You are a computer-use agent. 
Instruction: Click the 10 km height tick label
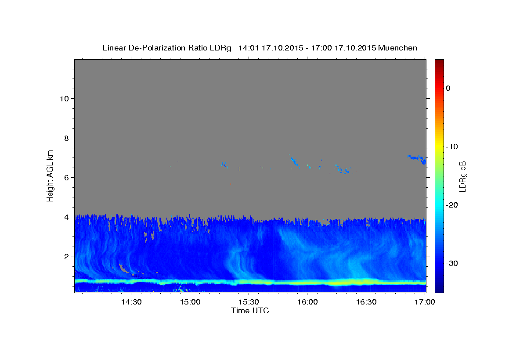click(x=64, y=98)
